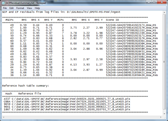
Task: Click scene ID 523248-S4H2070909191845M_RAW_PAN
Action: 132,54
